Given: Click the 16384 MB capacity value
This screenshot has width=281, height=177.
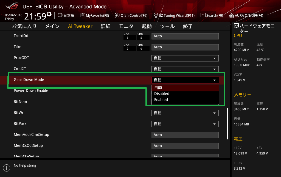Looking at the screenshot, I should pyautogui.click(x=241, y=124).
